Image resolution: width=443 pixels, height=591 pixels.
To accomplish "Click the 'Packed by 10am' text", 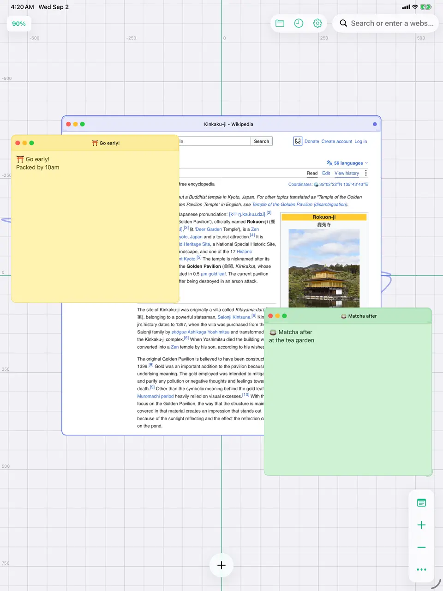I will 38,168.
